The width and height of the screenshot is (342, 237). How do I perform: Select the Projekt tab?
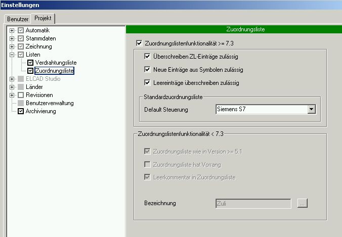pyautogui.click(x=43, y=18)
